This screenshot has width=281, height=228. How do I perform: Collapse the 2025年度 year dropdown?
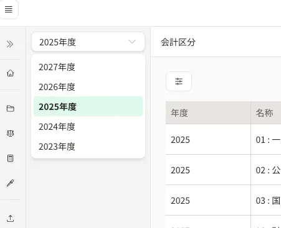coord(88,42)
